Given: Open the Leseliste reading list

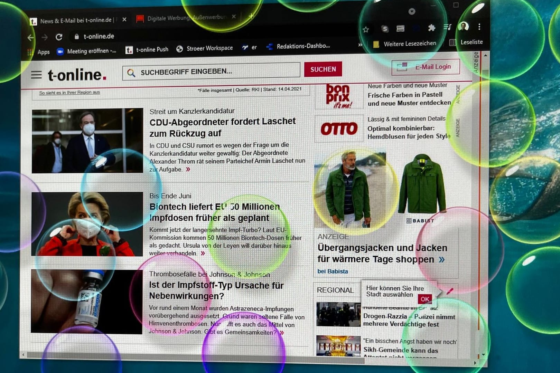Looking at the screenshot, I should pyautogui.click(x=466, y=42).
